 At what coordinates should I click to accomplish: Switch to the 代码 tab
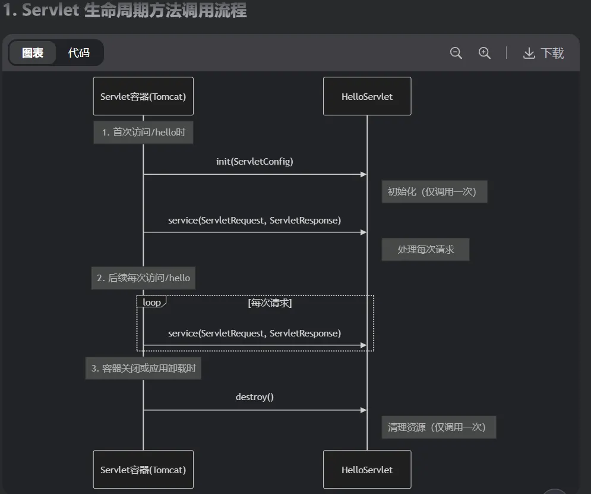point(78,53)
